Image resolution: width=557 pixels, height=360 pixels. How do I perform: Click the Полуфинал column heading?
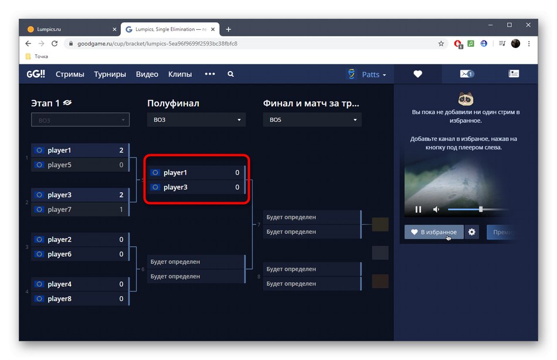click(173, 103)
